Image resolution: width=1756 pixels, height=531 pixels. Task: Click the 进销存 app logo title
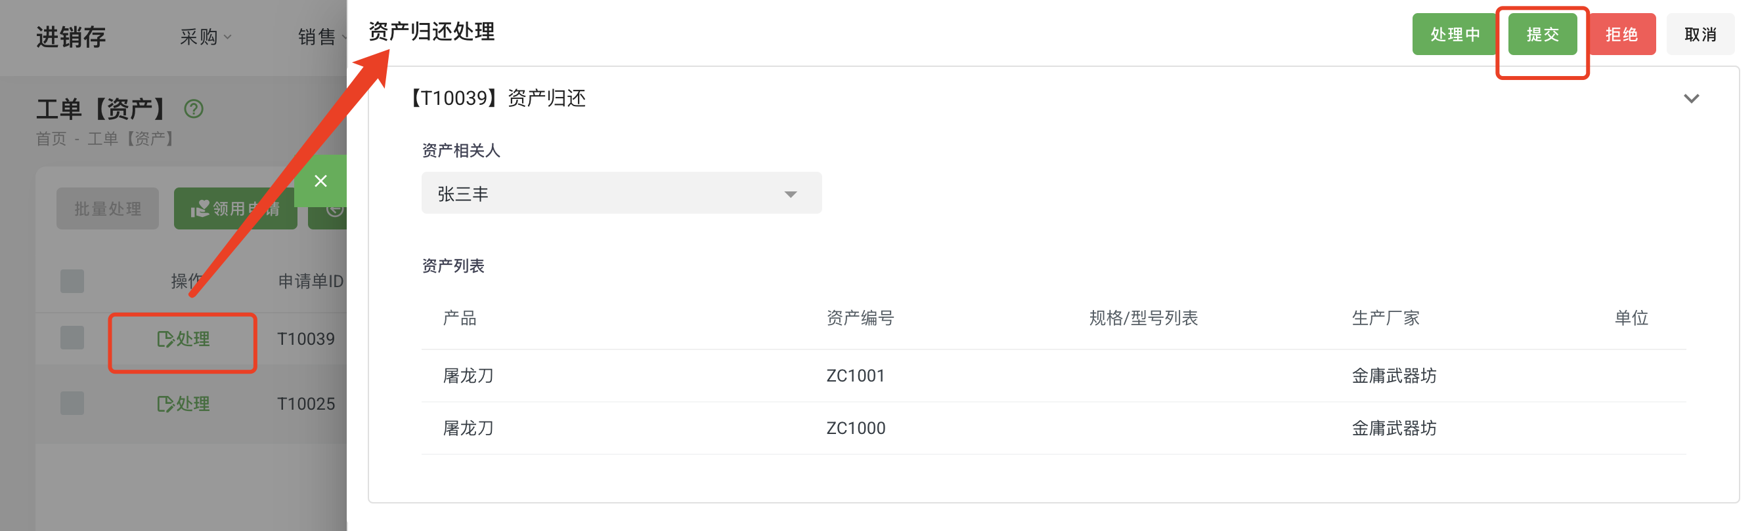tap(71, 37)
